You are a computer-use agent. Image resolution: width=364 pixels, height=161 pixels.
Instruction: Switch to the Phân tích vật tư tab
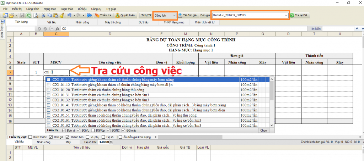point(204,22)
